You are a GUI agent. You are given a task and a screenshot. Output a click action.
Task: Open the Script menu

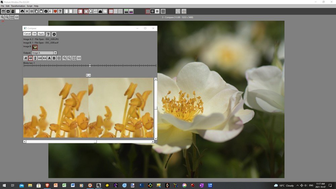(x=30, y=6)
